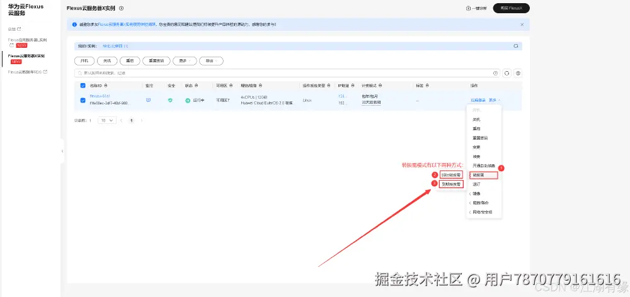630x297 pixels.
Task: Toggle the checkbox for the flexusx instance row
Action: (83, 100)
